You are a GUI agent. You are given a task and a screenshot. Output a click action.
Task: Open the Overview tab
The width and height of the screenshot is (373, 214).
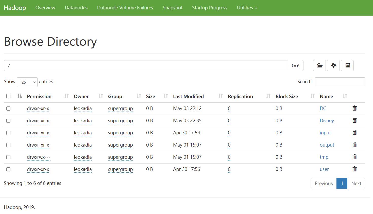pos(45,8)
